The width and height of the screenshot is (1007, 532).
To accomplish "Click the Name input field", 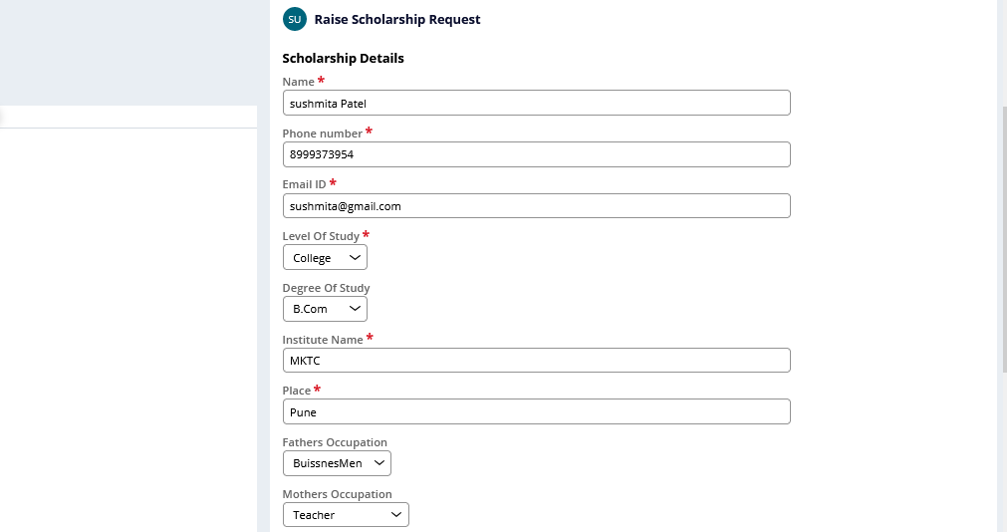I will tap(536, 103).
